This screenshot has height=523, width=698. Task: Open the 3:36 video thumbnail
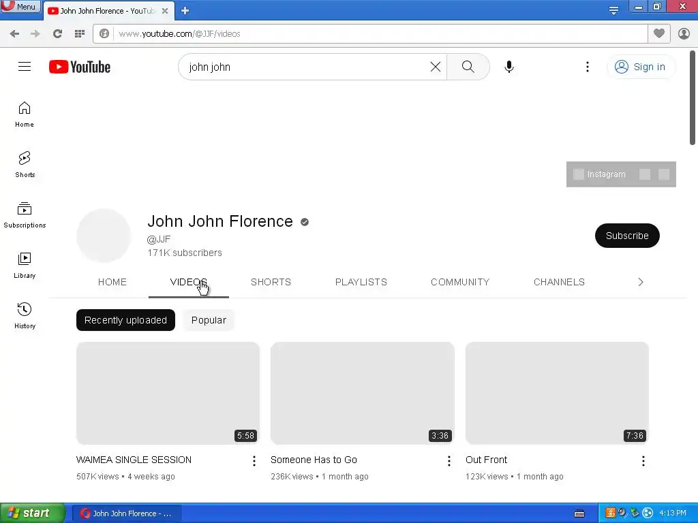(x=363, y=393)
